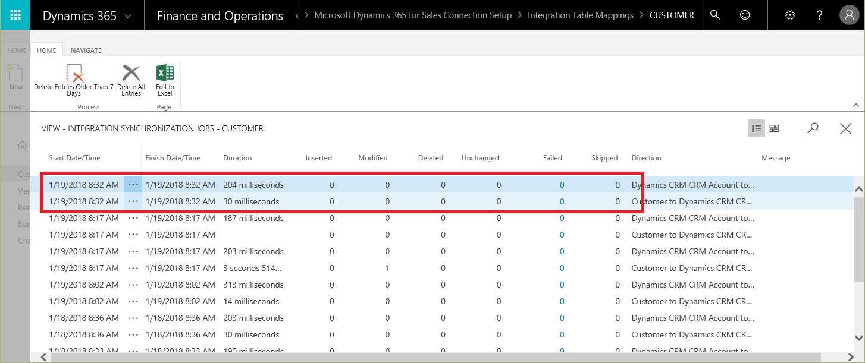865x363 pixels.
Task: Open Failed count link in 313 milliseconds row
Action: [x=562, y=285]
